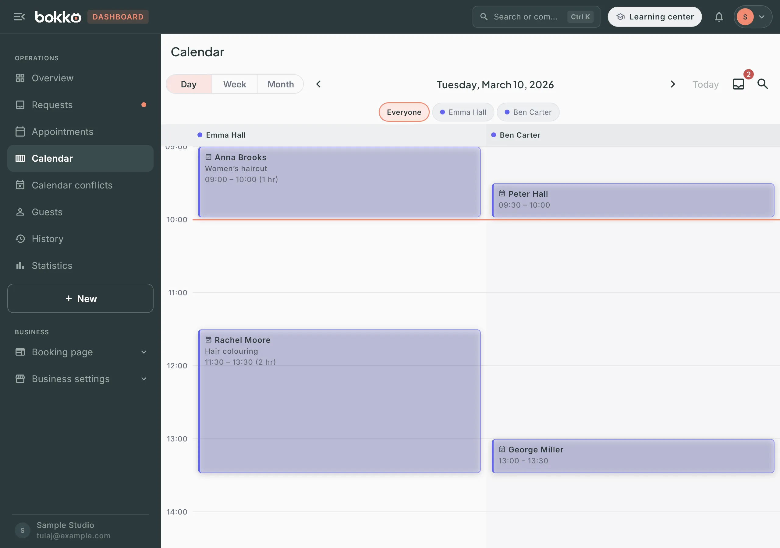Open Appointments in the sidebar
The image size is (780, 548).
pos(80,132)
